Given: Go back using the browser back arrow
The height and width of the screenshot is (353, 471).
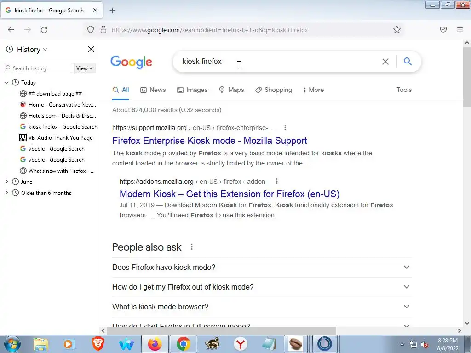Looking at the screenshot, I should pyautogui.click(x=11, y=30).
